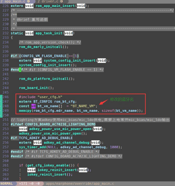Click 'system_config_init_insert' on the extern line 238

(70, 60)
